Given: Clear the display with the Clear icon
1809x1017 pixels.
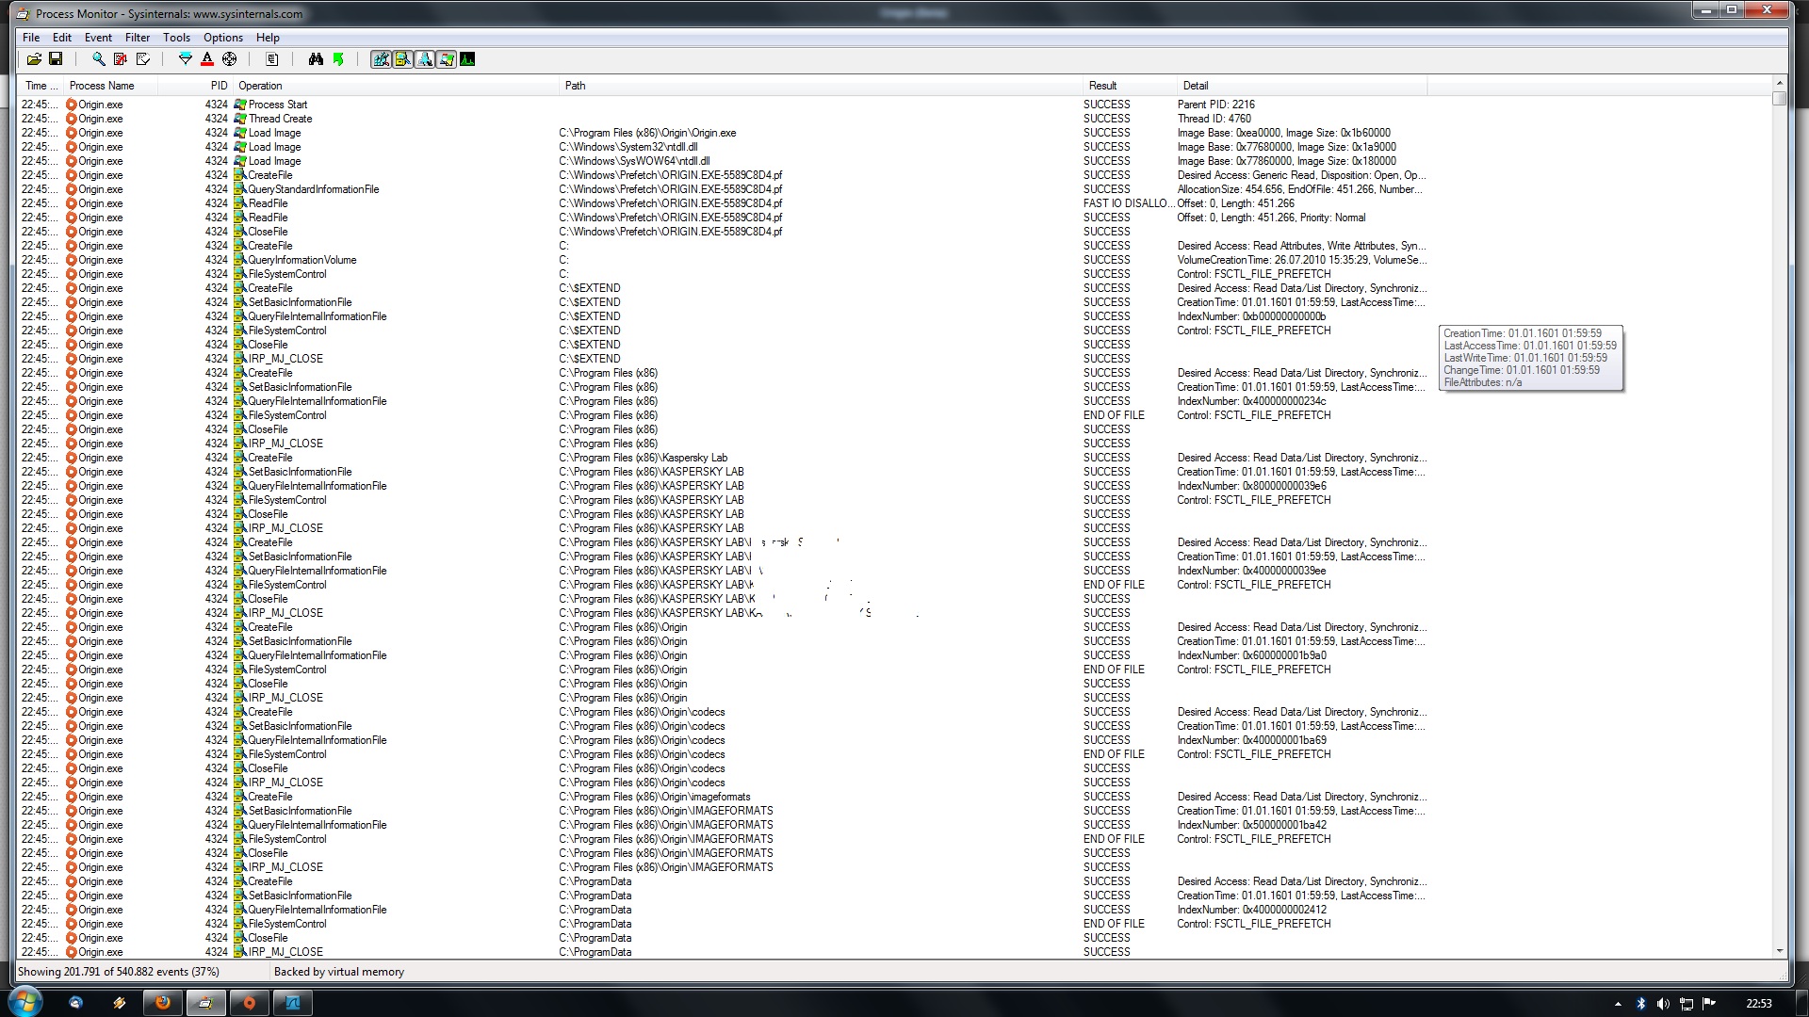Looking at the screenshot, I should [142, 59].
